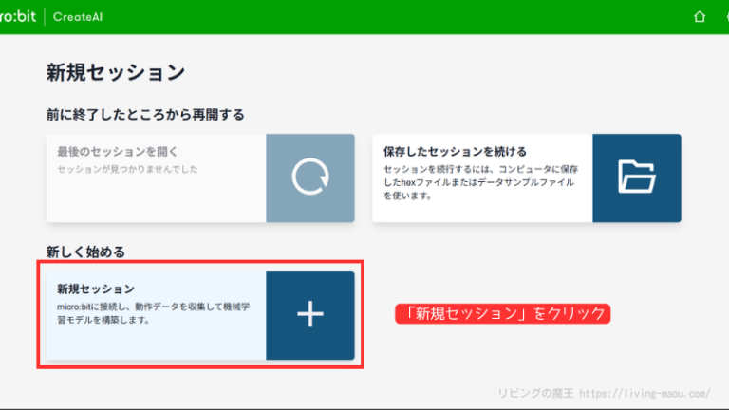
Task: Click the living-maou.com URL watermark
Action: point(655,392)
